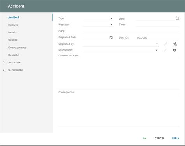Show the Consequences section

17,47
